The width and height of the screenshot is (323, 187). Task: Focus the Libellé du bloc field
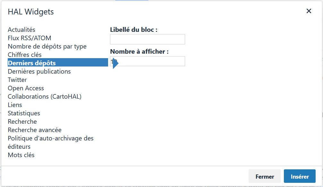tap(147, 39)
